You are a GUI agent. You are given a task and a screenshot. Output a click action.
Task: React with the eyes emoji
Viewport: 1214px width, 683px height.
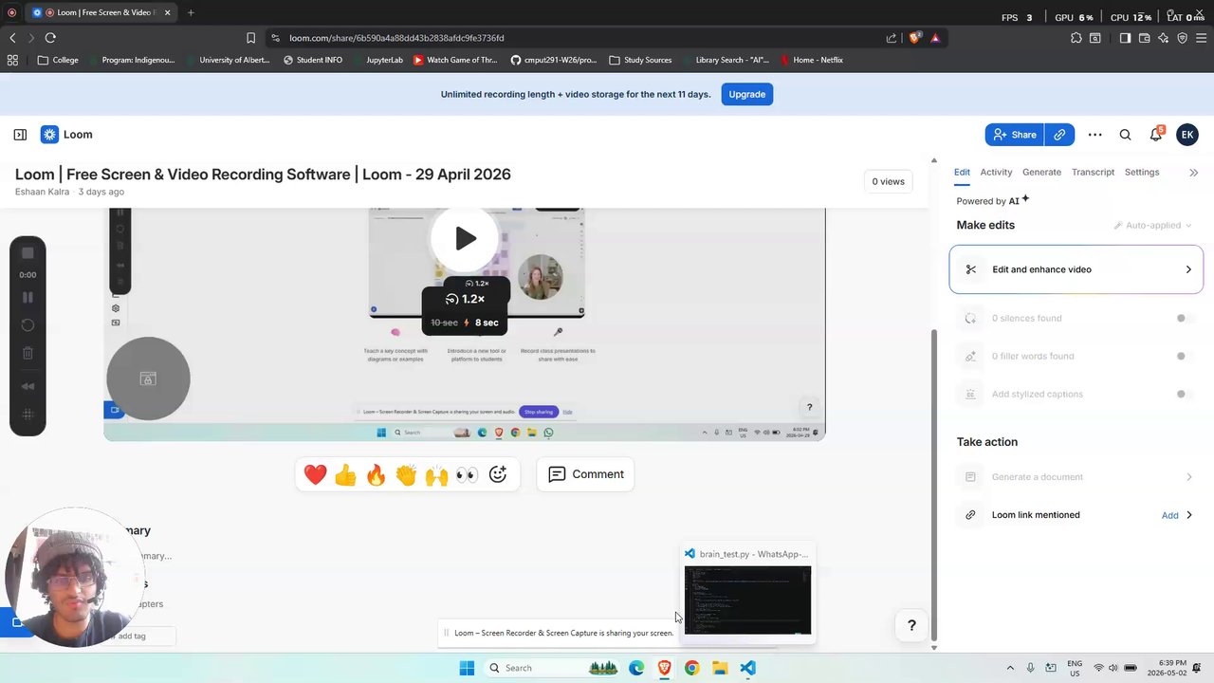467,474
